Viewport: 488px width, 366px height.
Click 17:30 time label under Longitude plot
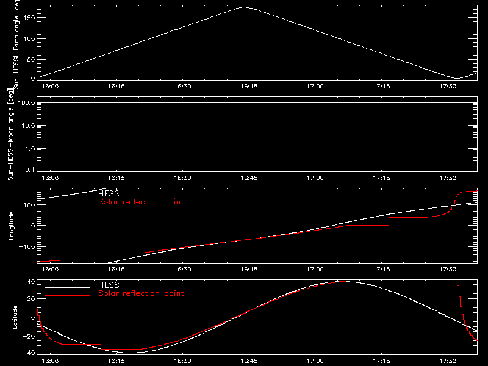point(448,270)
